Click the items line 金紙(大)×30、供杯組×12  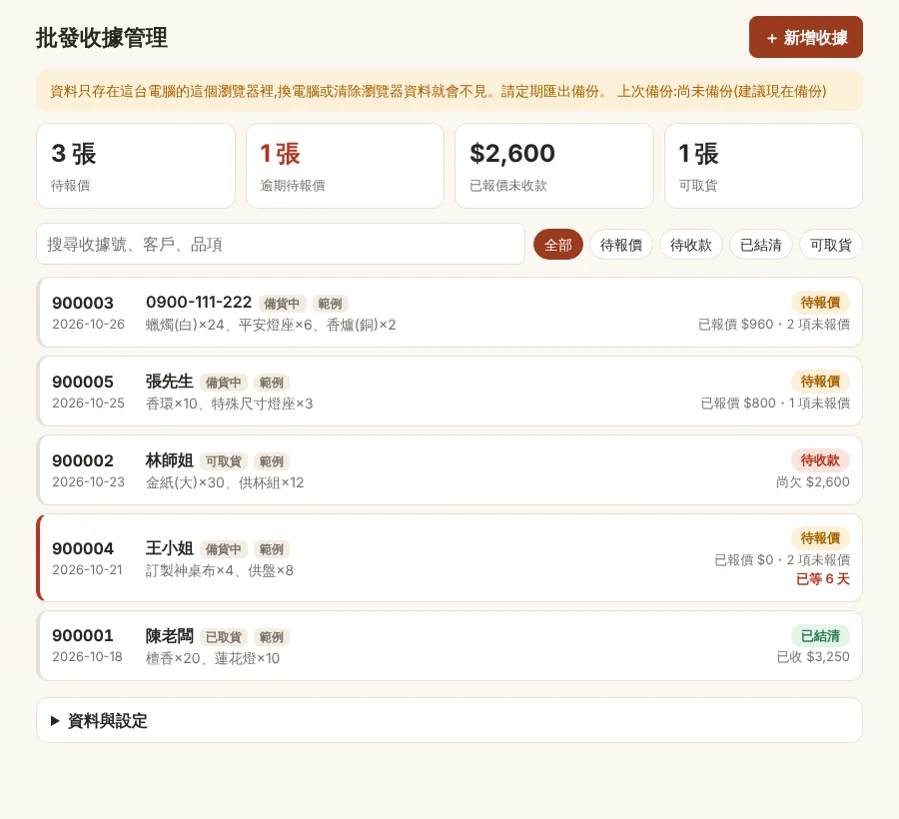click(225, 482)
